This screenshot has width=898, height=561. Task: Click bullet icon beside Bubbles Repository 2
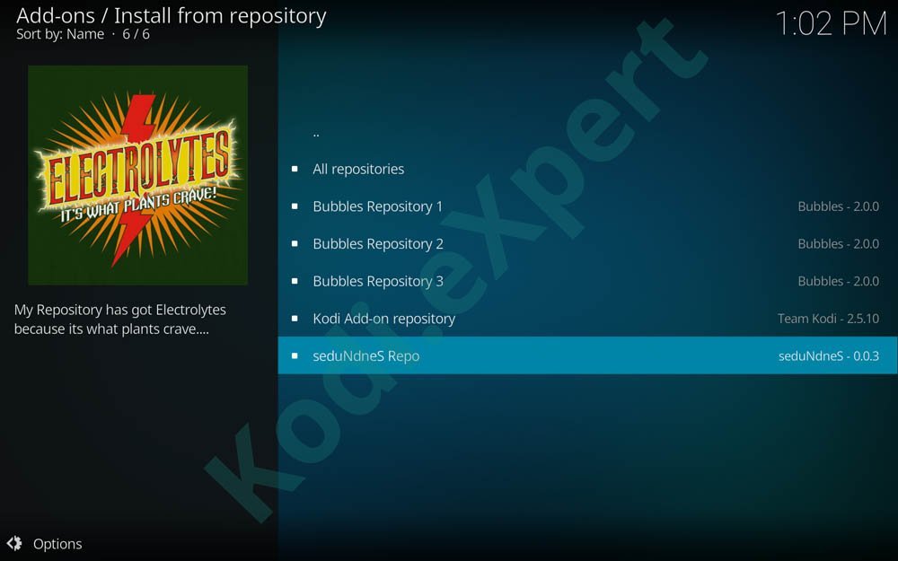[x=295, y=244]
